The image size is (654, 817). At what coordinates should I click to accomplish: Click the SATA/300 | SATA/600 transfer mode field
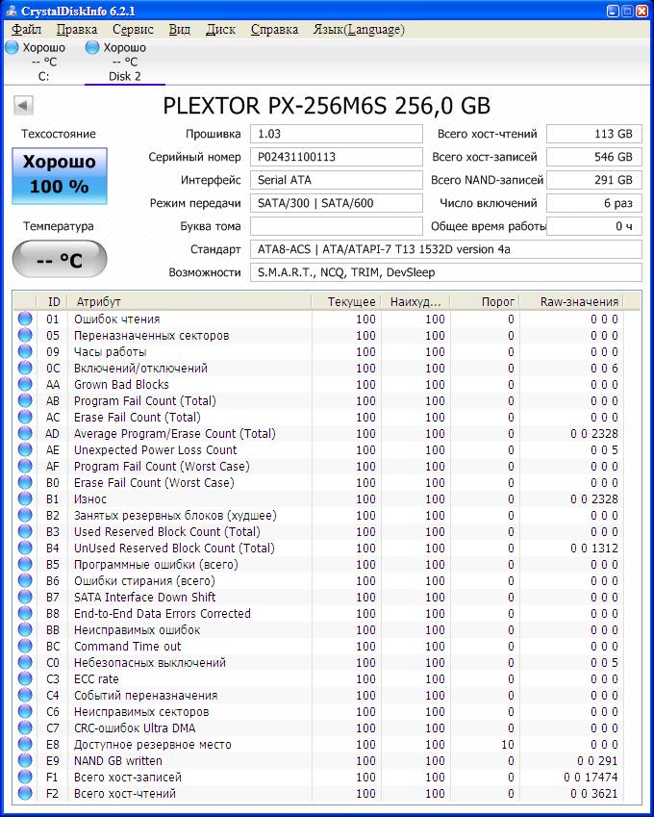pyautogui.click(x=337, y=203)
